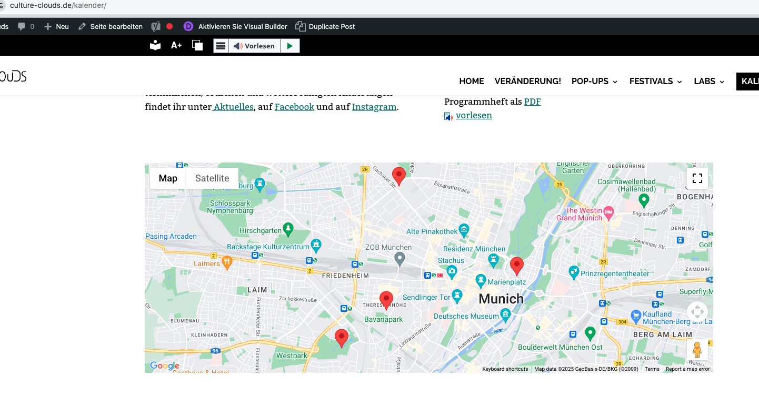Screen dimensions: 759x416
Task: Expand the FESTIVALS dropdown menu
Action: coord(656,81)
